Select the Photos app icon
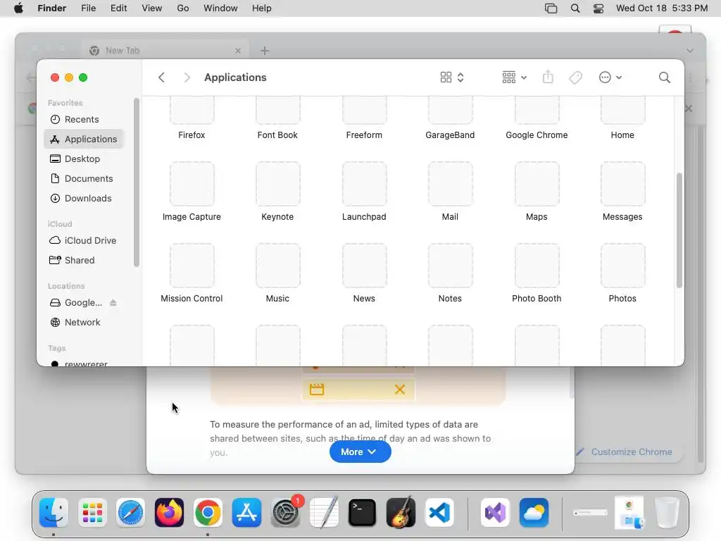The width and height of the screenshot is (721, 541). click(622, 266)
